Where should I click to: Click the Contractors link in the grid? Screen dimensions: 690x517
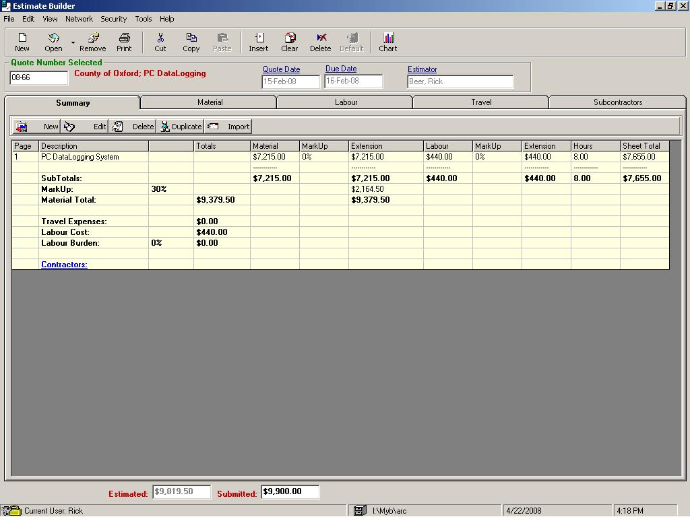[x=64, y=265]
